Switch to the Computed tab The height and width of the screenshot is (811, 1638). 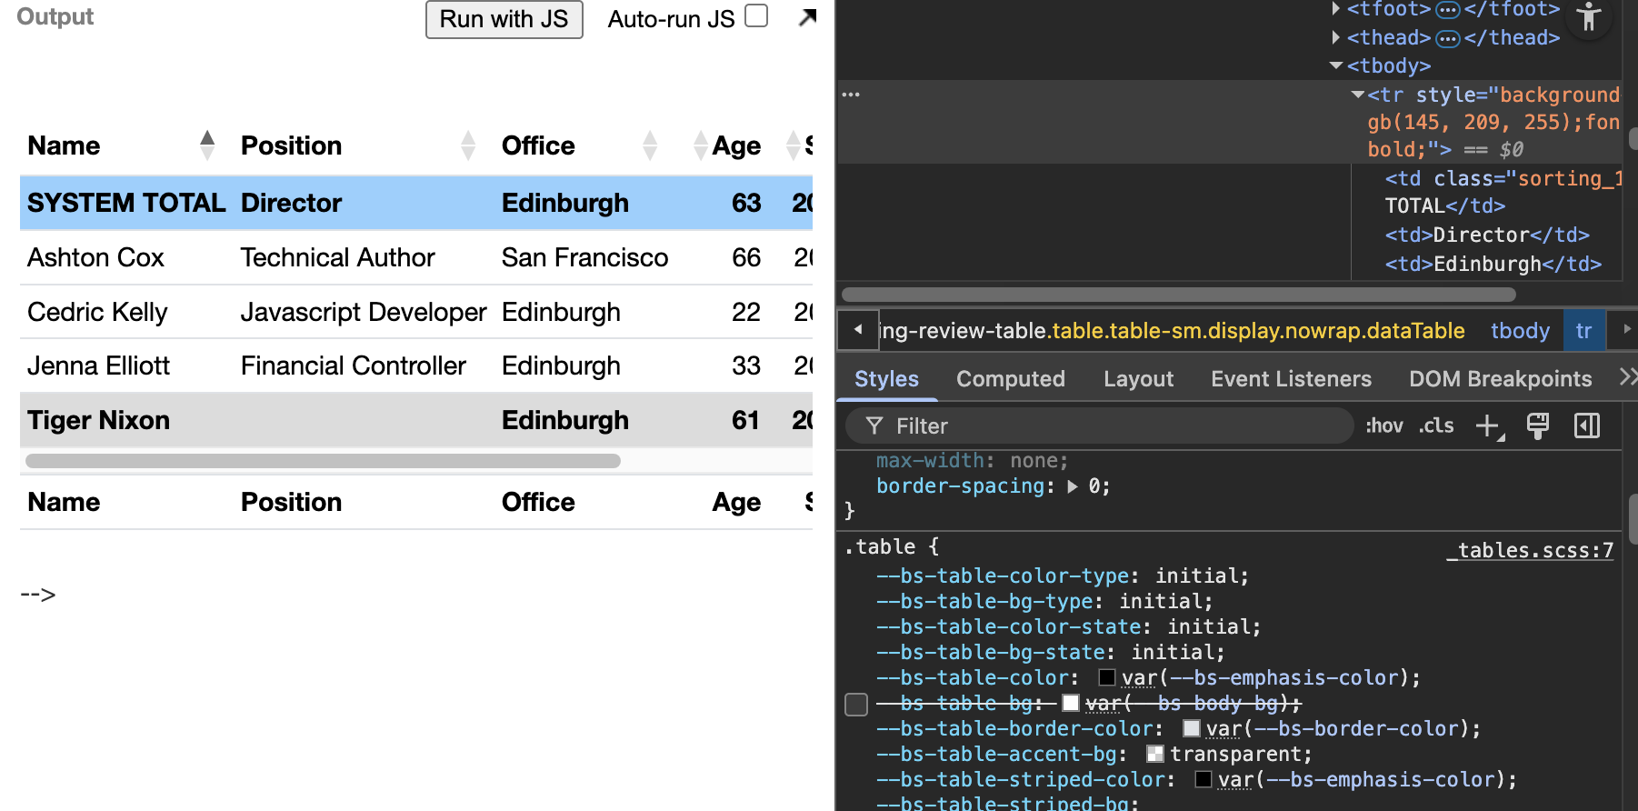(x=1010, y=379)
